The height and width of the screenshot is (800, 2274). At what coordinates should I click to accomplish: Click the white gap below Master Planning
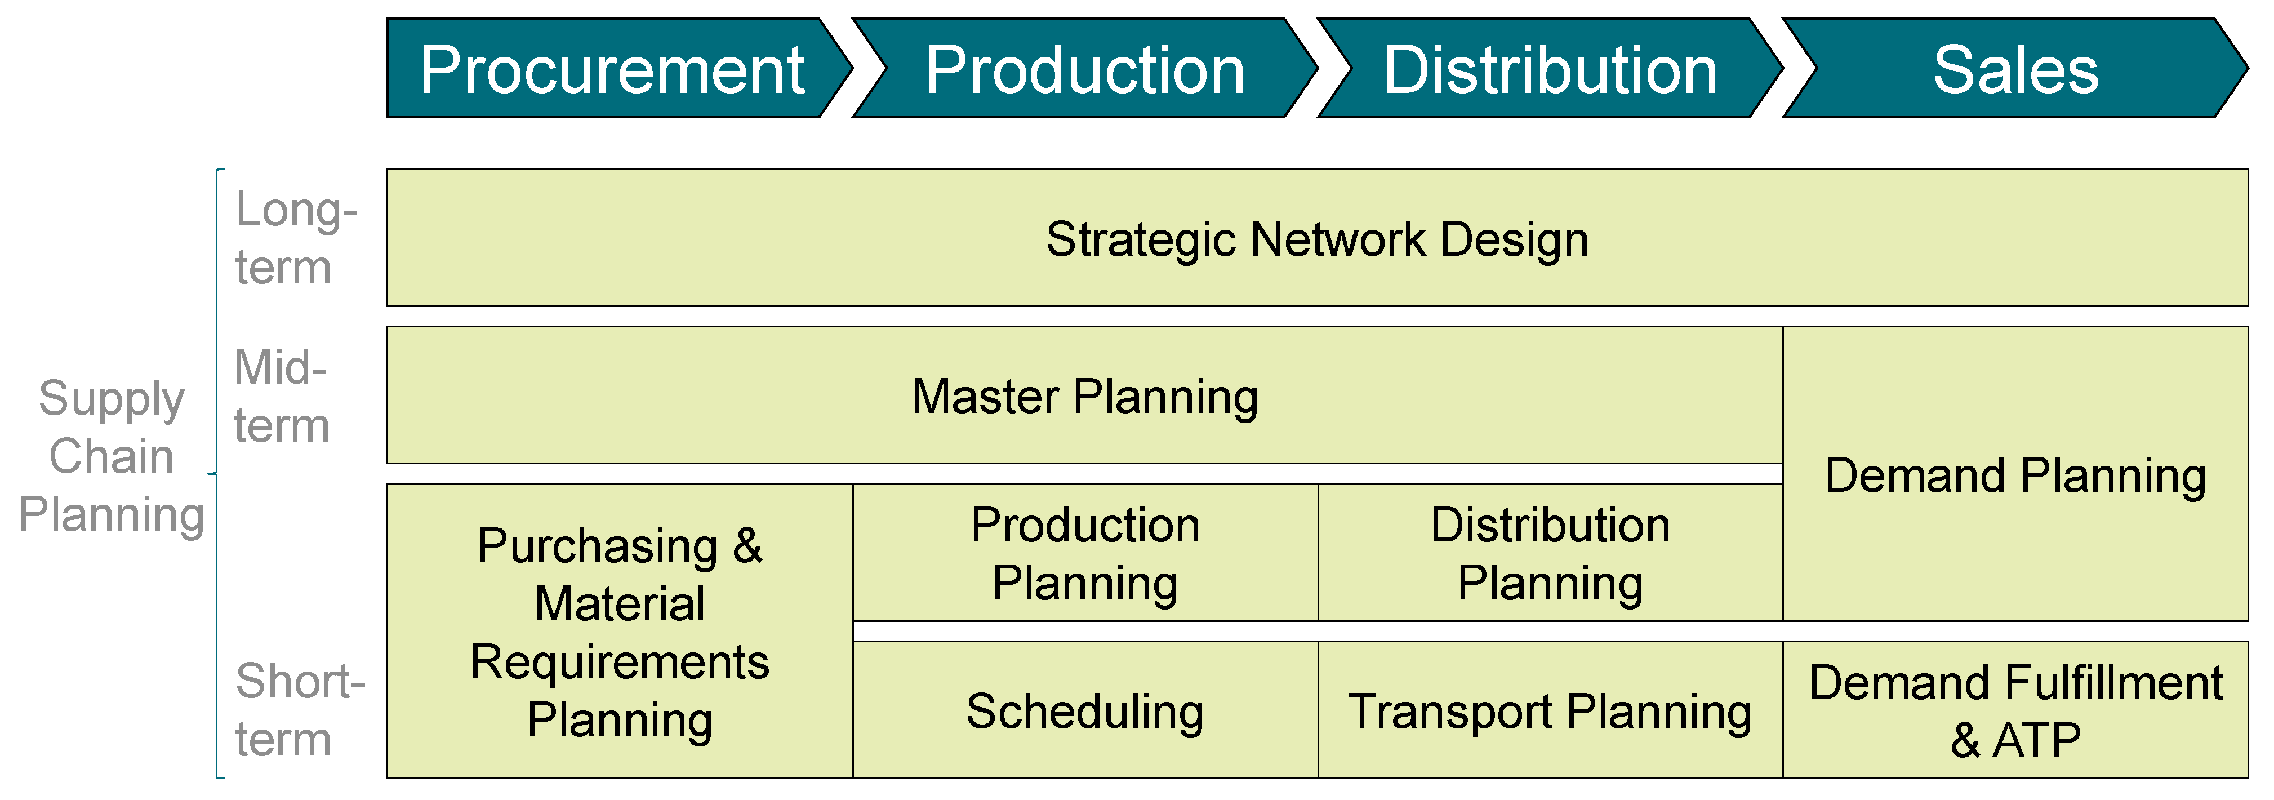pyautogui.click(x=1084, y=474)
